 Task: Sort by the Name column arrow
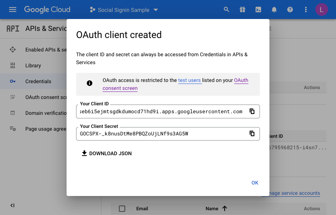click(x=225, y=208)
